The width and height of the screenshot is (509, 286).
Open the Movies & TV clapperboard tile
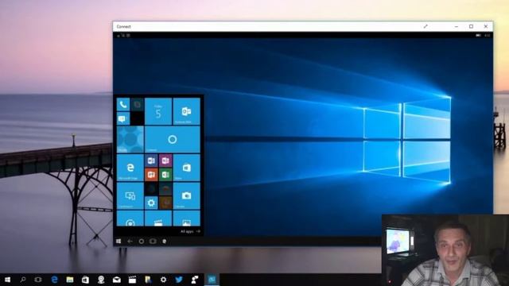[158, 218]
